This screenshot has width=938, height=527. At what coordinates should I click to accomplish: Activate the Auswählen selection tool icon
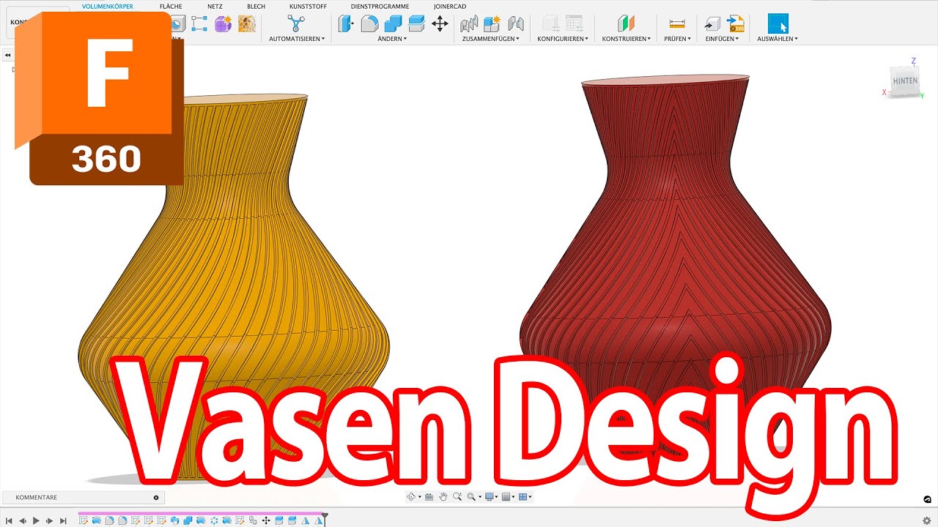click(778, 23)
